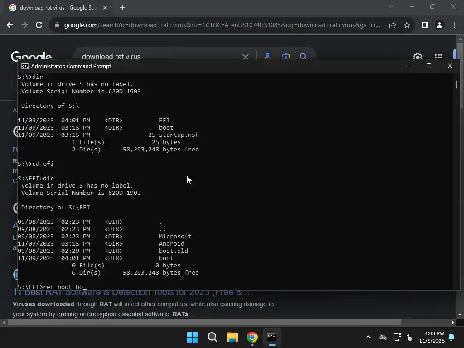Minimize the Command Prompt window
Screen dimensions: 464x348
pos(409,66)
